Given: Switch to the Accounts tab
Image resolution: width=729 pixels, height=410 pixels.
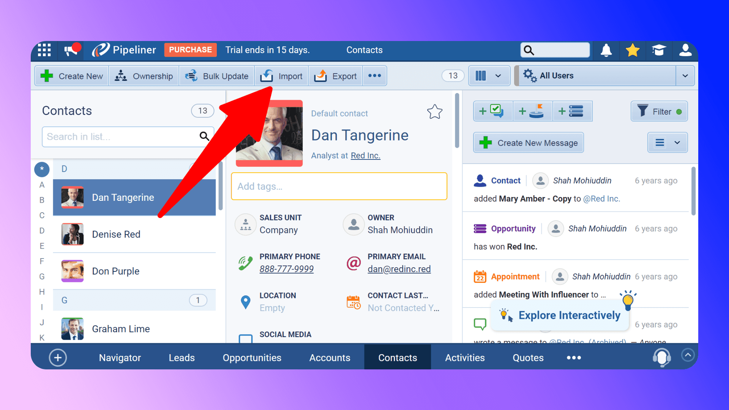Looking at the screenshot, I should (330, 358).
